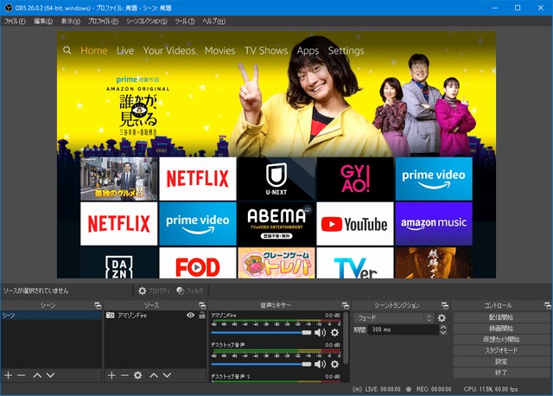This screenshot has width=553, height=396.
Task: Open the 表示(V) menu
Action: click(x=71, y=21)
